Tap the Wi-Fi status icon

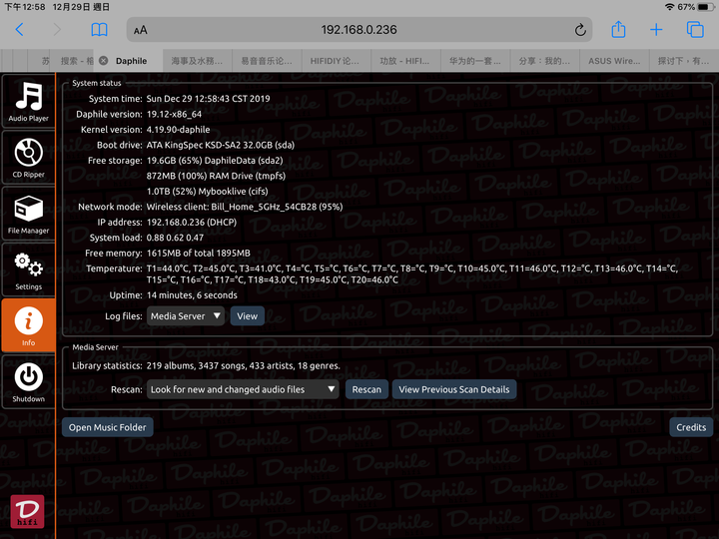point(669,7)
